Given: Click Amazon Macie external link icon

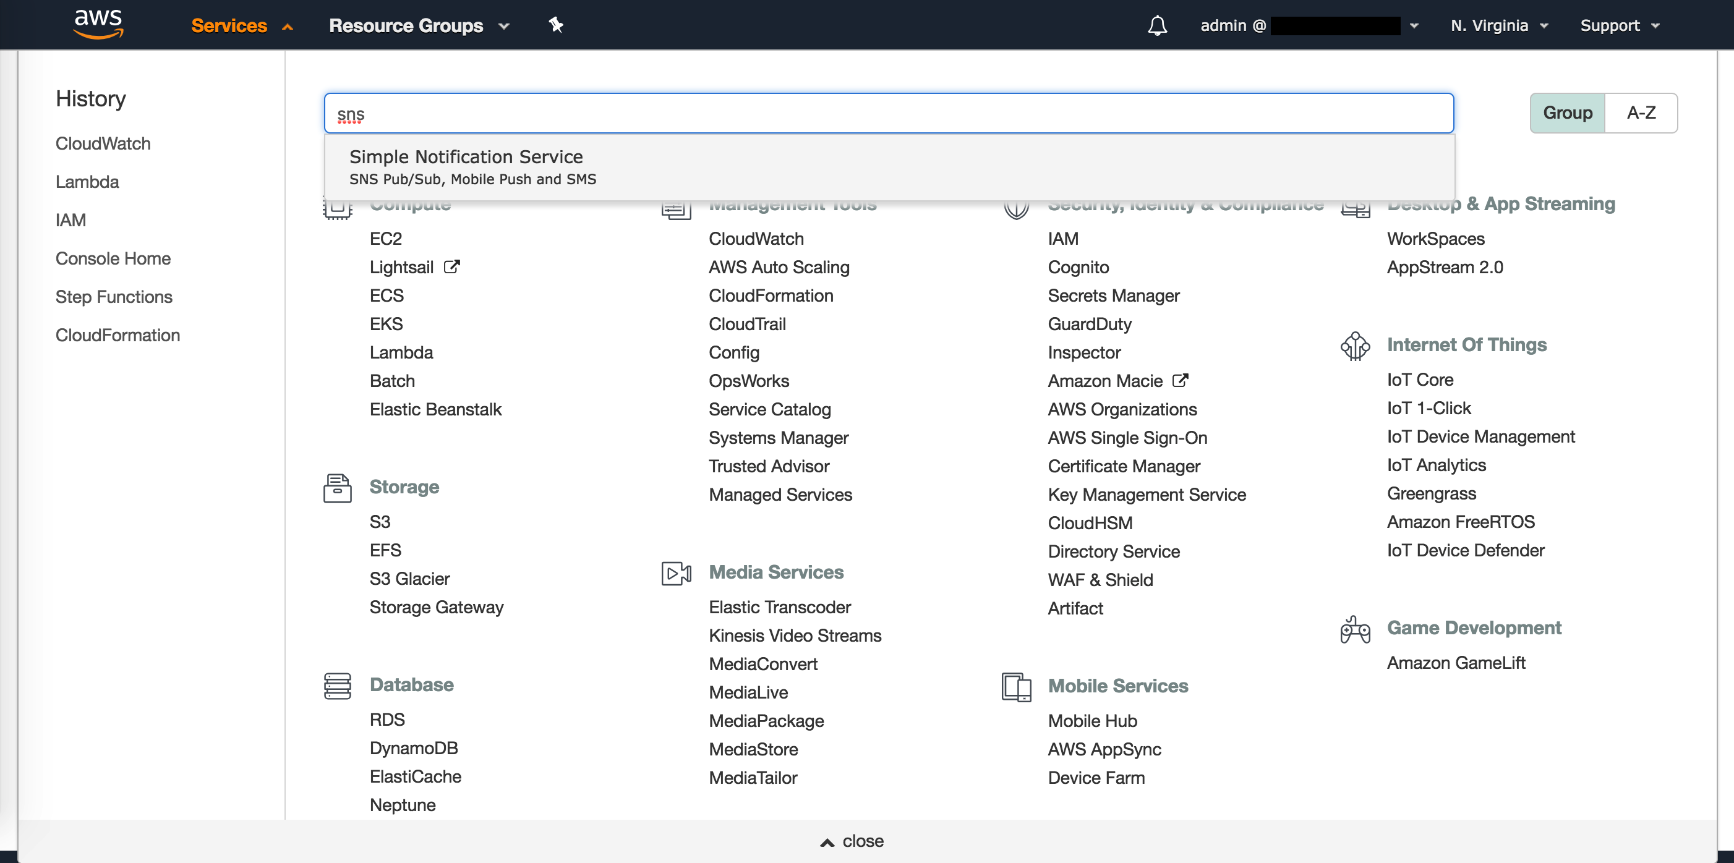Looking at the screenshot, I should point(1181,380).
